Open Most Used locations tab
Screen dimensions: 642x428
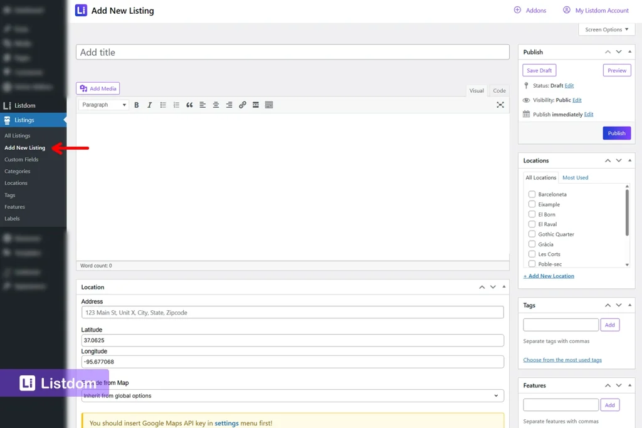[x=575, y=177]
